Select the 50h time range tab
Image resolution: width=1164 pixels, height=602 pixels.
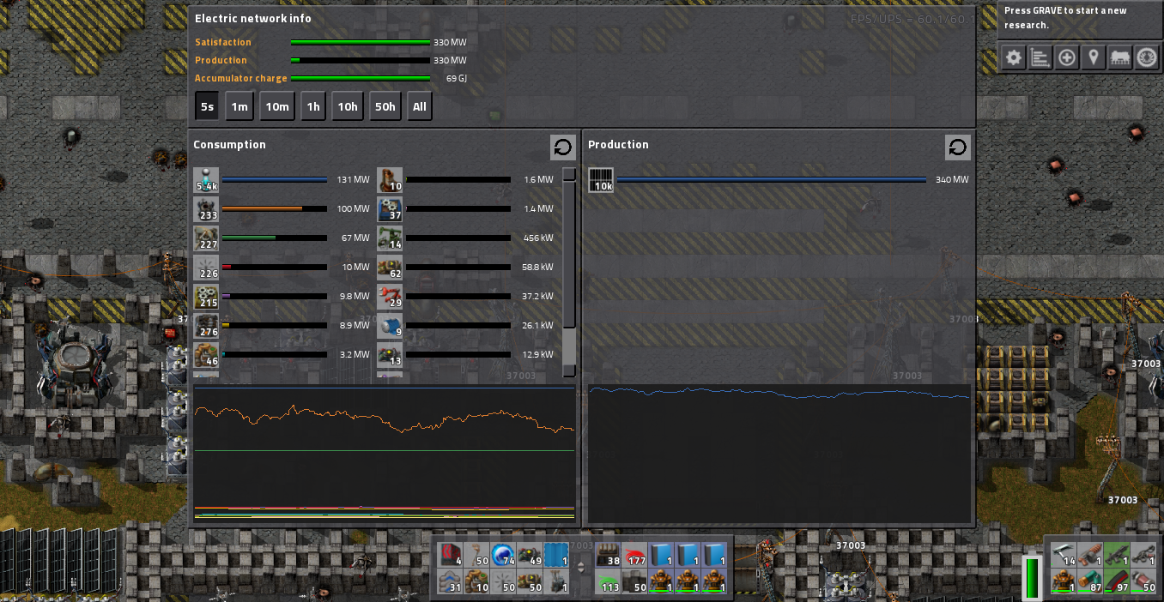click(385, 106)
